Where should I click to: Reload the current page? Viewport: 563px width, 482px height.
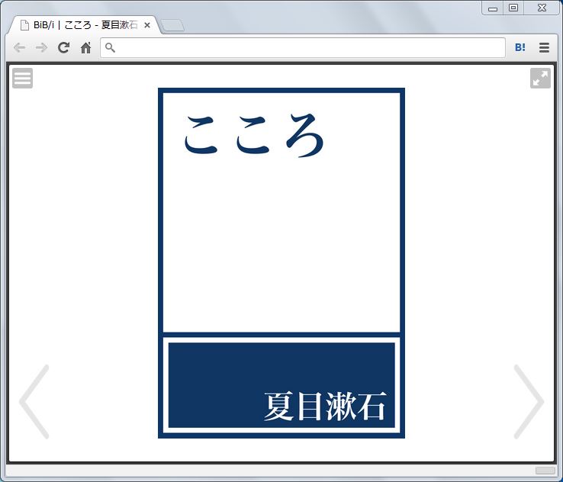(x=64, y=47)
